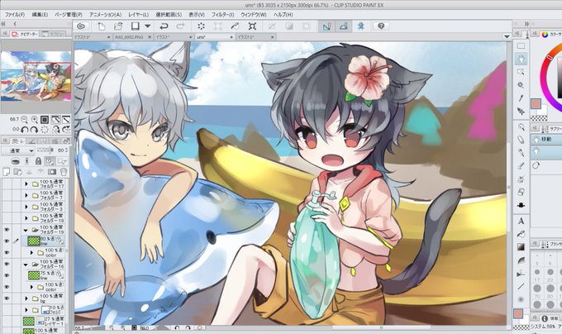Toggle Snap to Ruler in the toolbar

click(326, 26)
